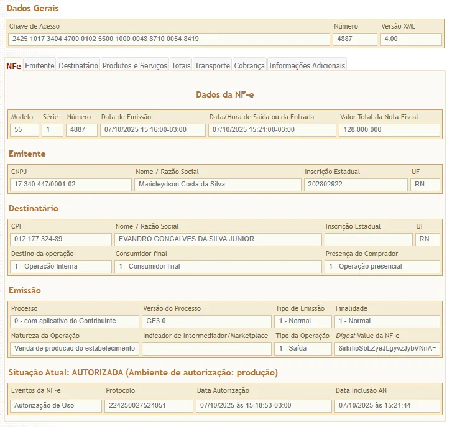Click the emitente Inscrição Estadual field

(355, 185)
